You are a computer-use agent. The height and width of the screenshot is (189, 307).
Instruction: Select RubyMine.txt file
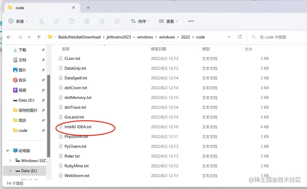coord(77,166)
